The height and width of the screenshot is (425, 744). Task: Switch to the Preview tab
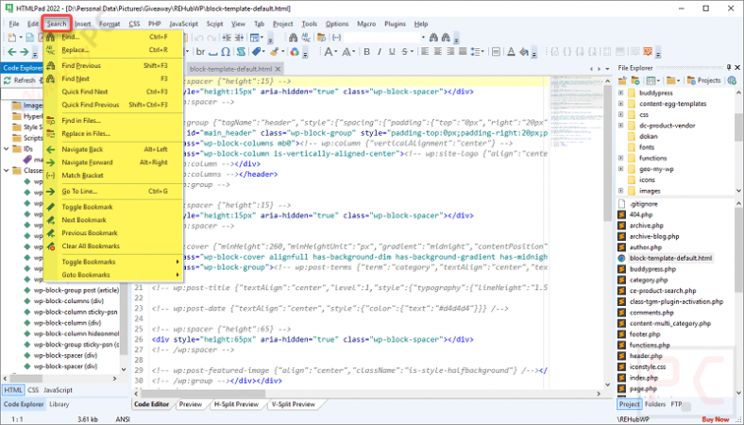click(x=191, y=404)
